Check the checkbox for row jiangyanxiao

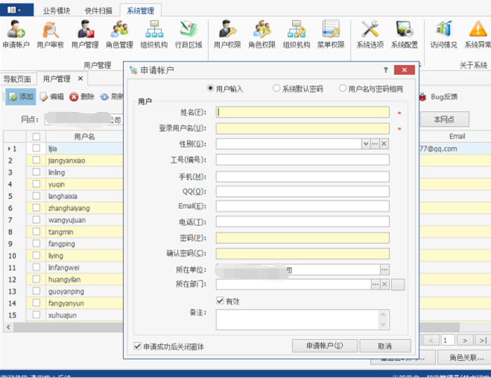click(37, 160)
